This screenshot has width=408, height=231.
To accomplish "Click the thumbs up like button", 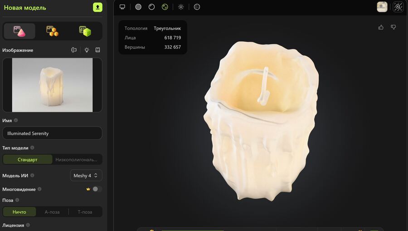I will pyautogui.click(x=381, y=27).
